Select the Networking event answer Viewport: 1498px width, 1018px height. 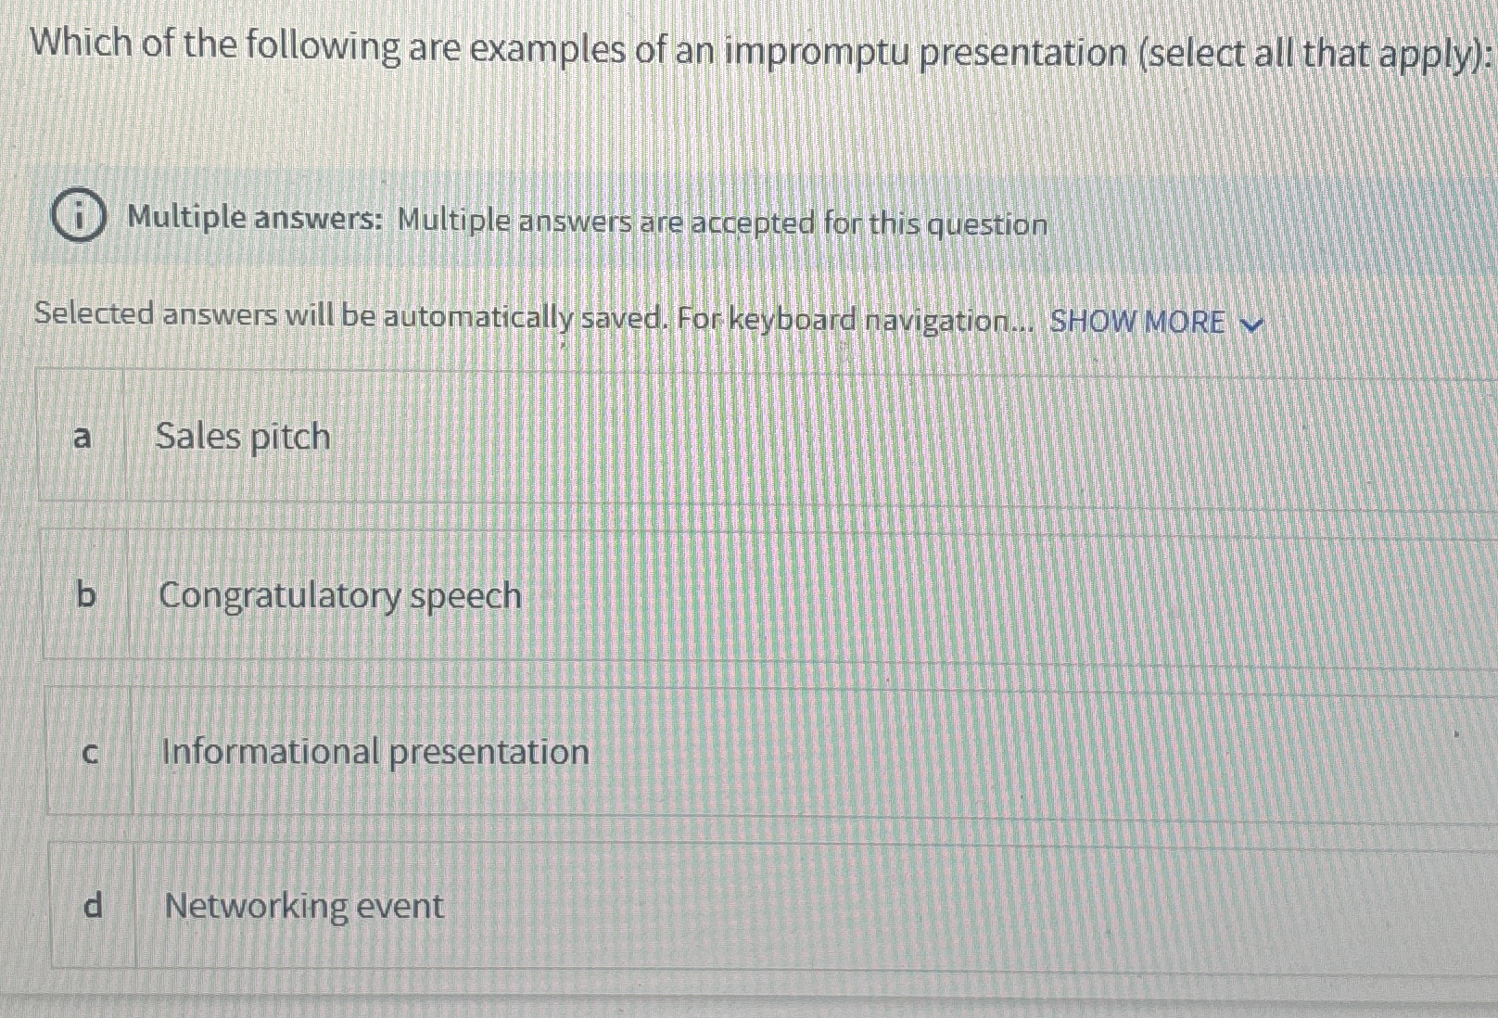point(303,907)
